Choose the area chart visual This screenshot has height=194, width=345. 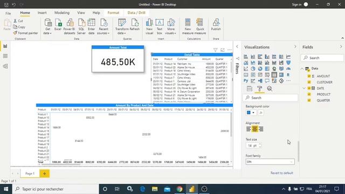(246, 63)
